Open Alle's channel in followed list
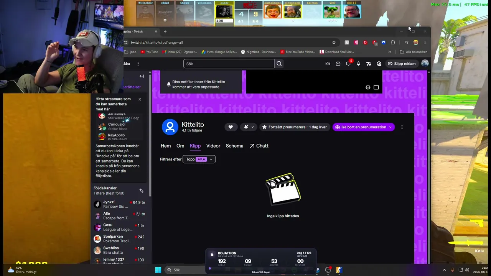The image size is (491, 276). coord(120,216)
